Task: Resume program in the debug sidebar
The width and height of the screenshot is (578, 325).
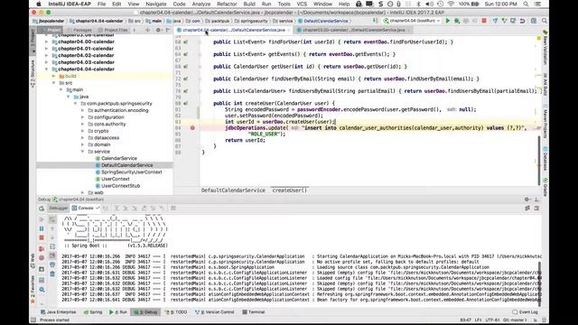Action: (x=42, y=219)
